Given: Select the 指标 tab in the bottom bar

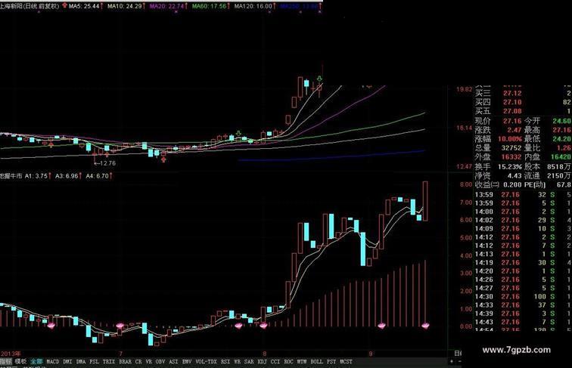Looking at the screenshot, I should coord(6,361).
